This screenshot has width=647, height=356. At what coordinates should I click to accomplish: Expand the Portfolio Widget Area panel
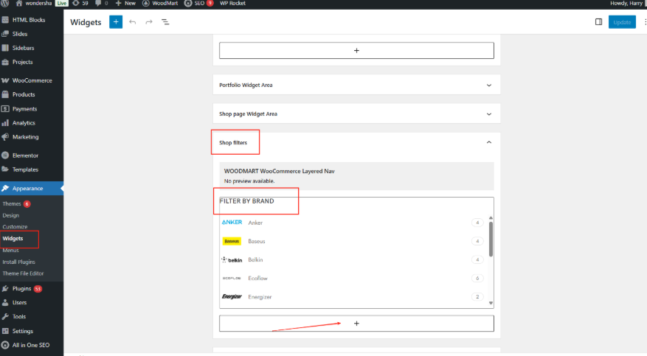tap(488, 85)
